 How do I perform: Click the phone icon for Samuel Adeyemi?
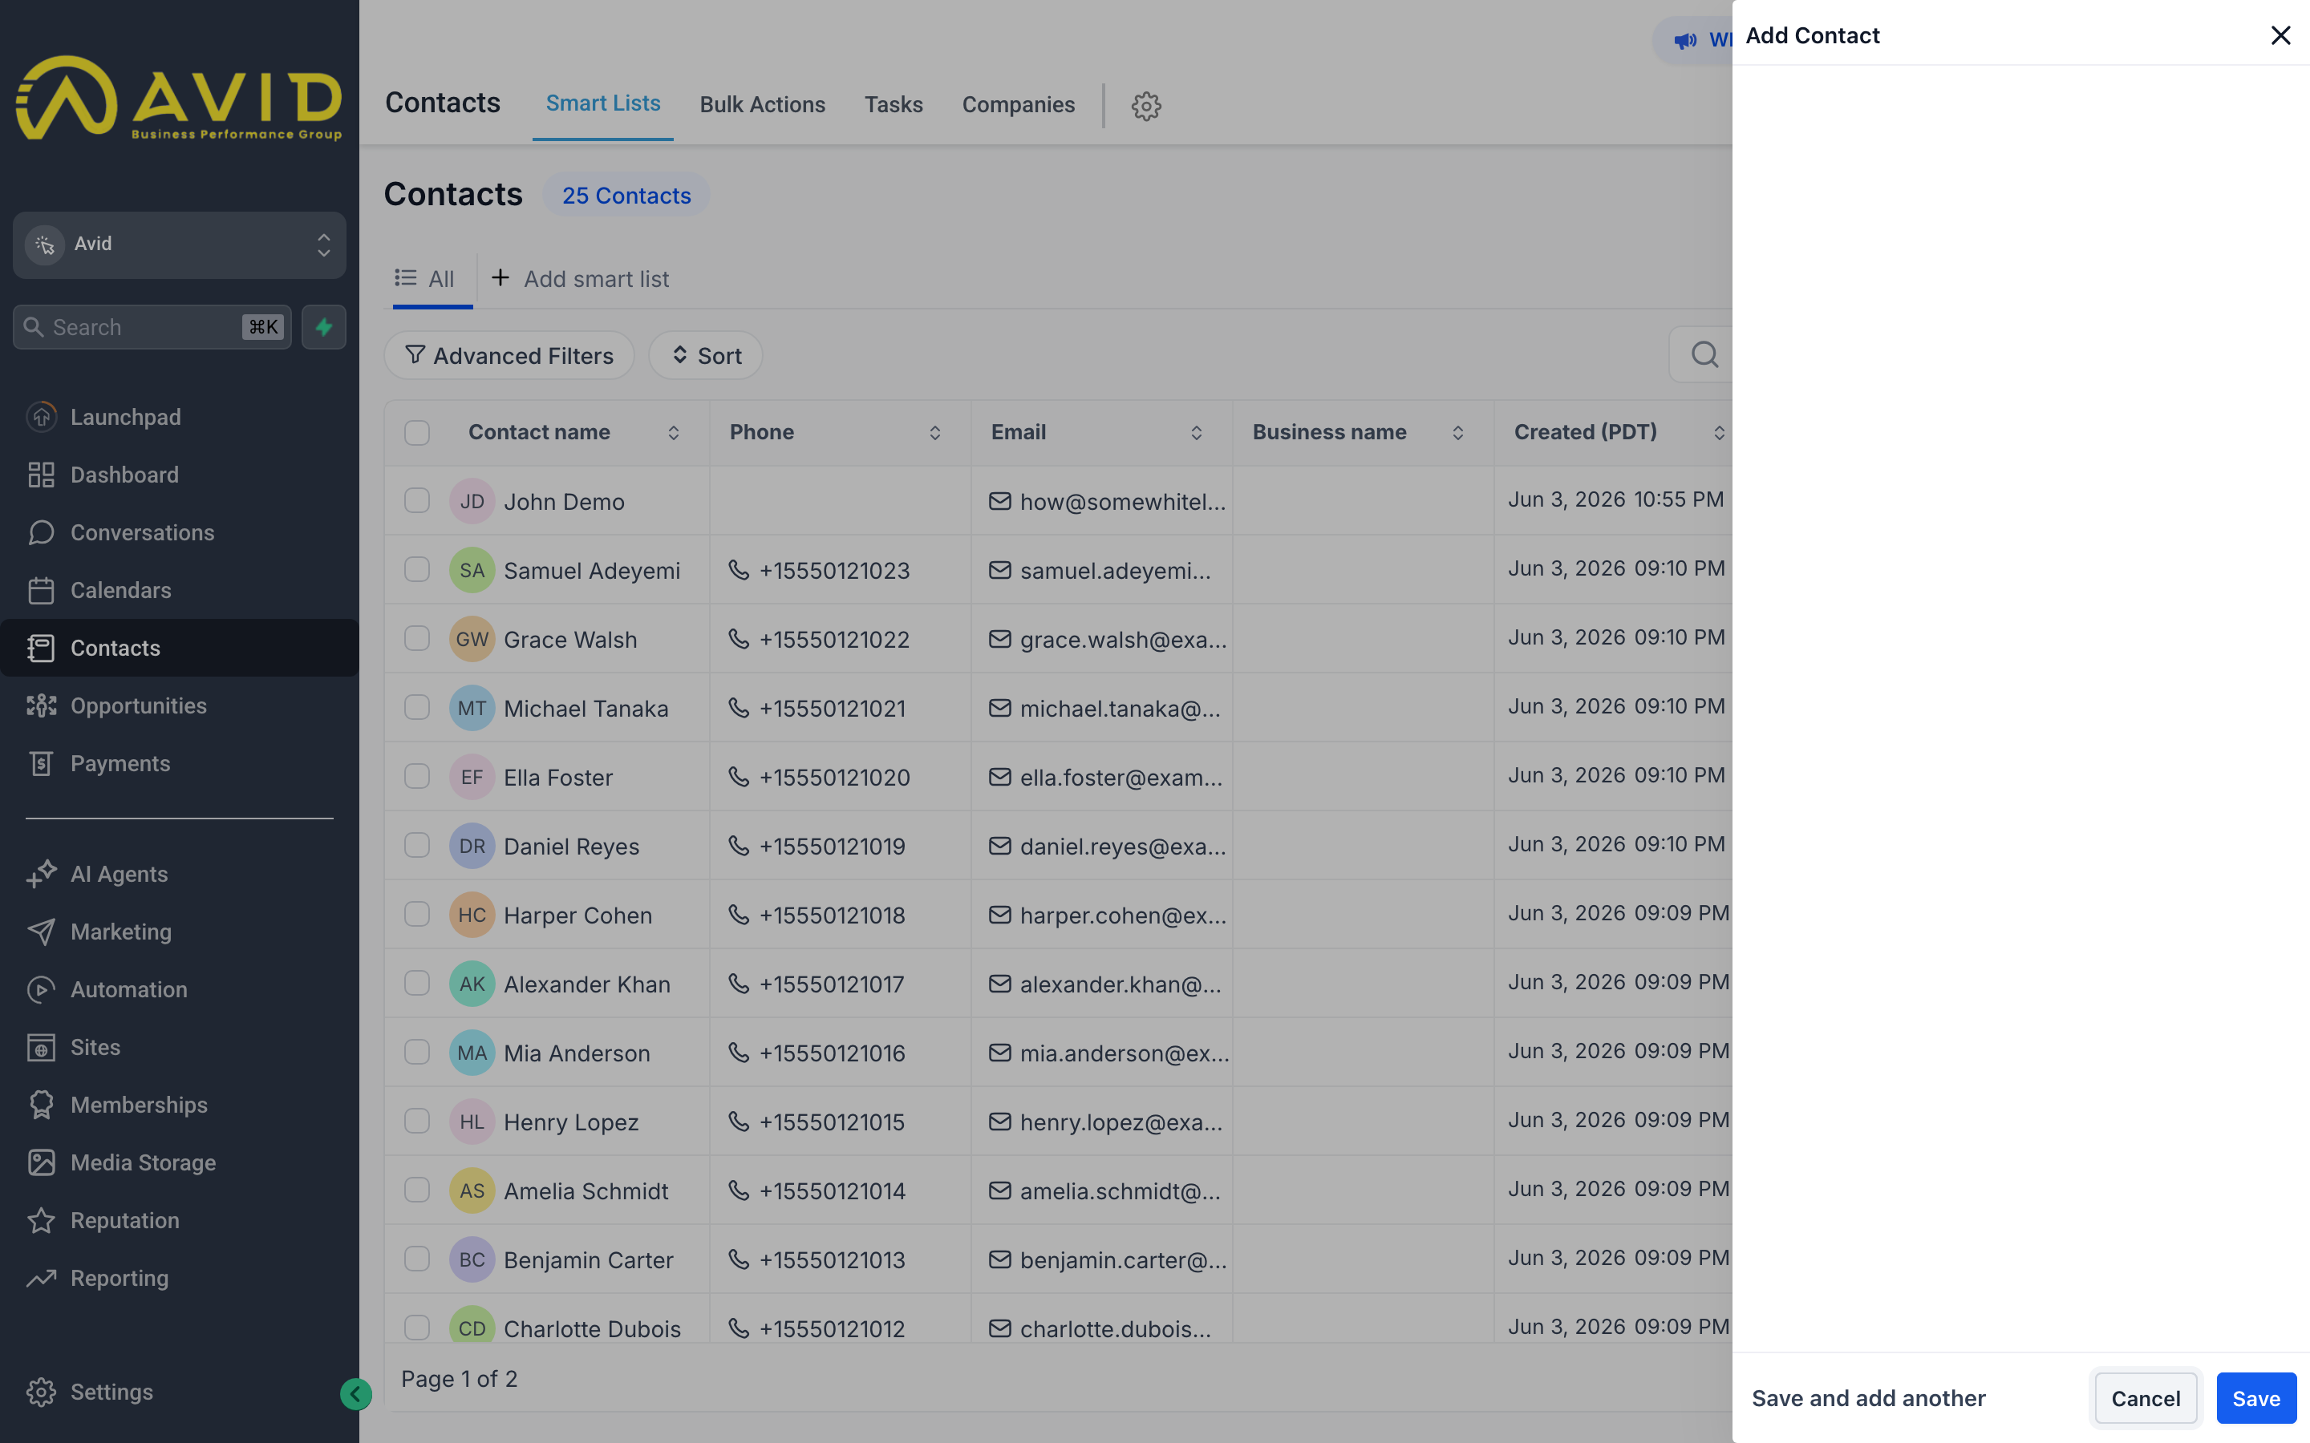click(x=739, y=570)
